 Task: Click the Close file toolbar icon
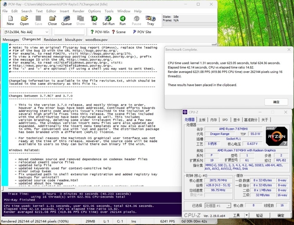click(52, 18)
